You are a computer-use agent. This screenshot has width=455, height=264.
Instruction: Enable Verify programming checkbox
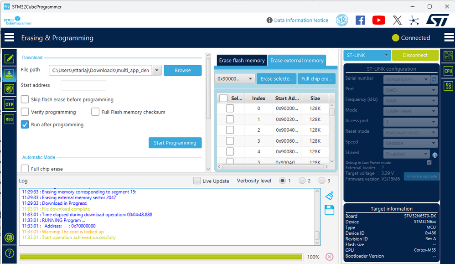[x=25, y=112]
